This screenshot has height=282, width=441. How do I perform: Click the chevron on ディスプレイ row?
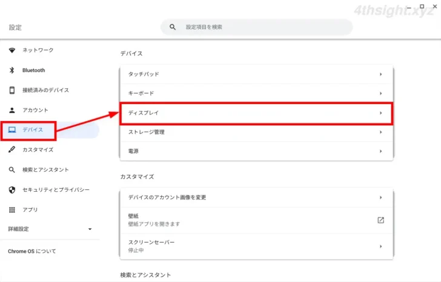pyautogui.click(x=380, y=113)
